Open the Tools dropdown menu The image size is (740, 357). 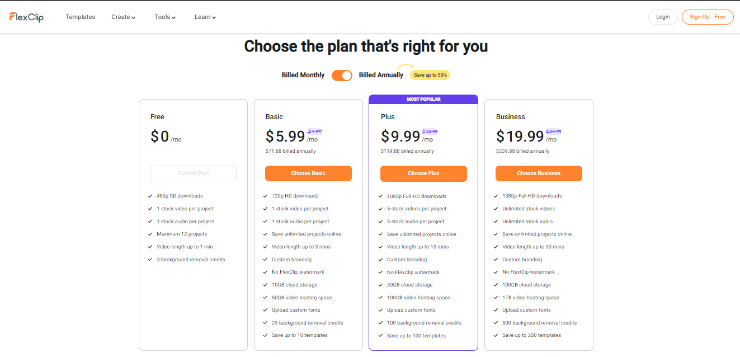click(165, 17)
